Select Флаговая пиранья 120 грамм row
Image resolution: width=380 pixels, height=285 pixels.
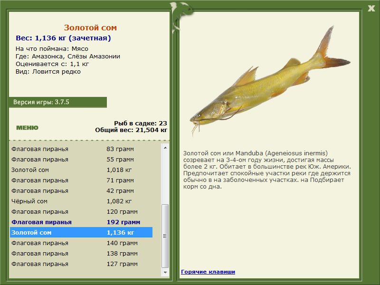pyautogui.click(x=81, y=211)
